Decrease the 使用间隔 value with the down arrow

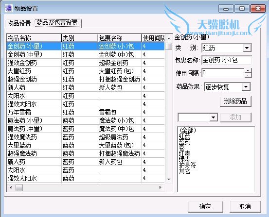click(x=248, y=75)
